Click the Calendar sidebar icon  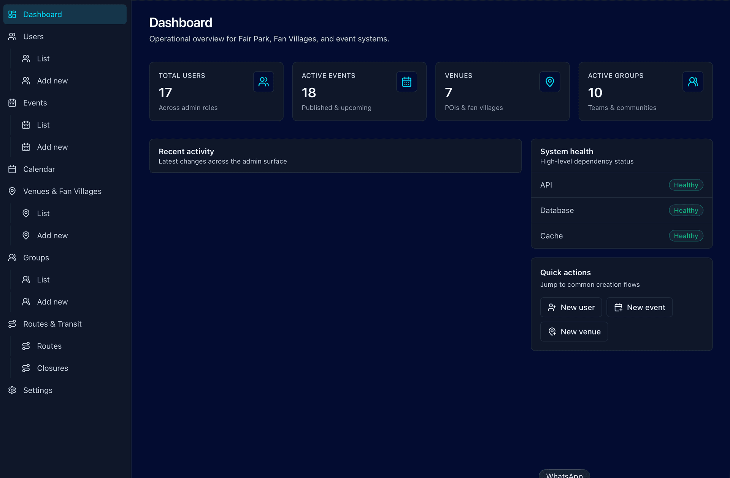pyautogui.click(x=12, y=169)
